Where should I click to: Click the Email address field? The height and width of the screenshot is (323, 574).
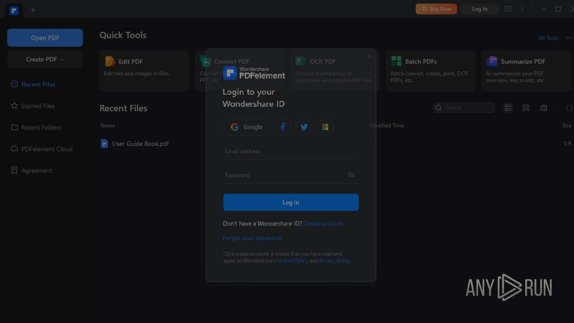(291, 151)
